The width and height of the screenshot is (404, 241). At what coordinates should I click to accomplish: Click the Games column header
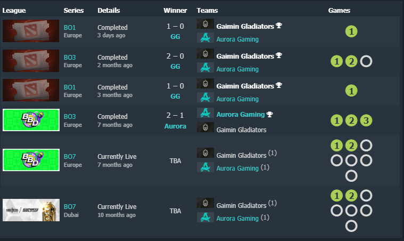(339, 10)
